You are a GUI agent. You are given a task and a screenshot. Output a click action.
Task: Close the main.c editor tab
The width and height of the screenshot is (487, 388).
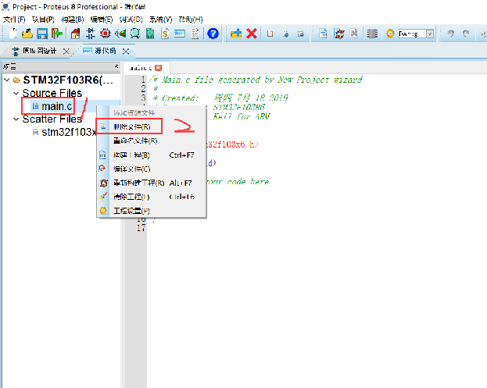[159, 68]
